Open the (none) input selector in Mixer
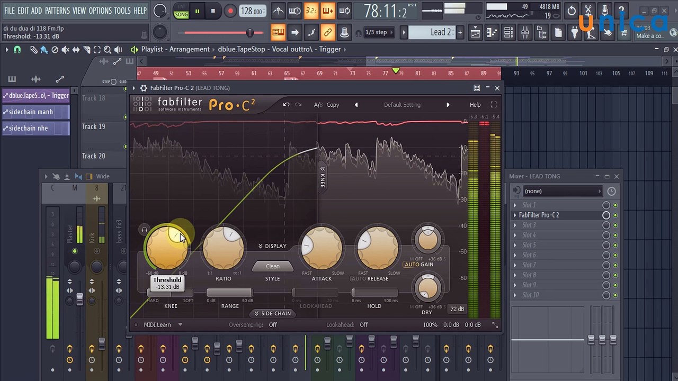678x381 pixels. click(x=563, y=191)
